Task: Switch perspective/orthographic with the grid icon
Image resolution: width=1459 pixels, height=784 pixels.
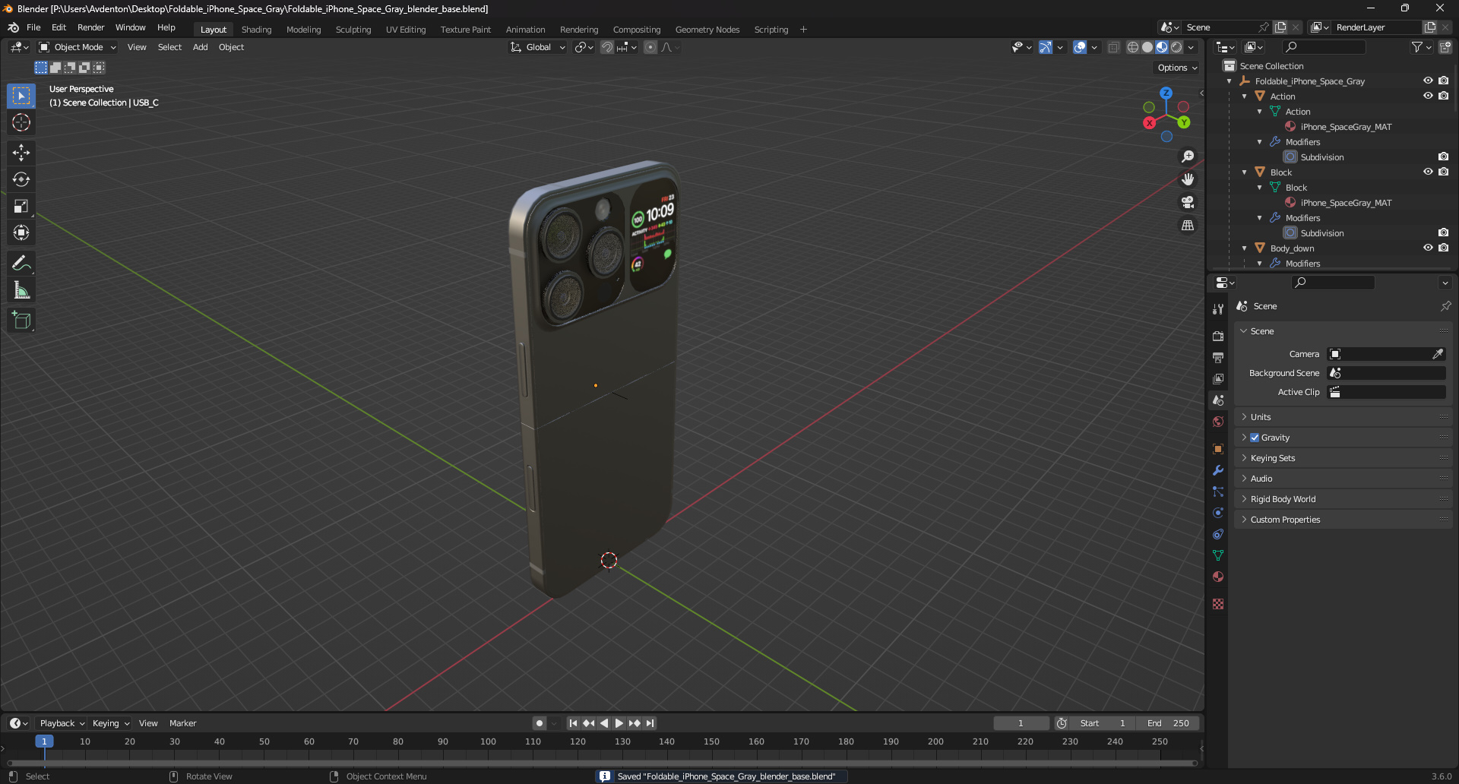Action: click(x=1187, y=225)
